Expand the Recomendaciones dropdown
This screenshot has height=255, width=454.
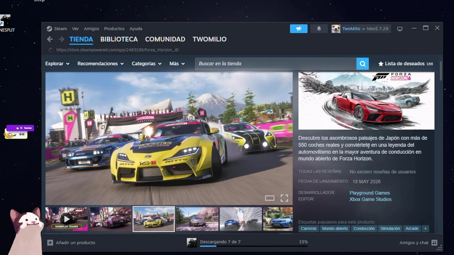point(101,64)
